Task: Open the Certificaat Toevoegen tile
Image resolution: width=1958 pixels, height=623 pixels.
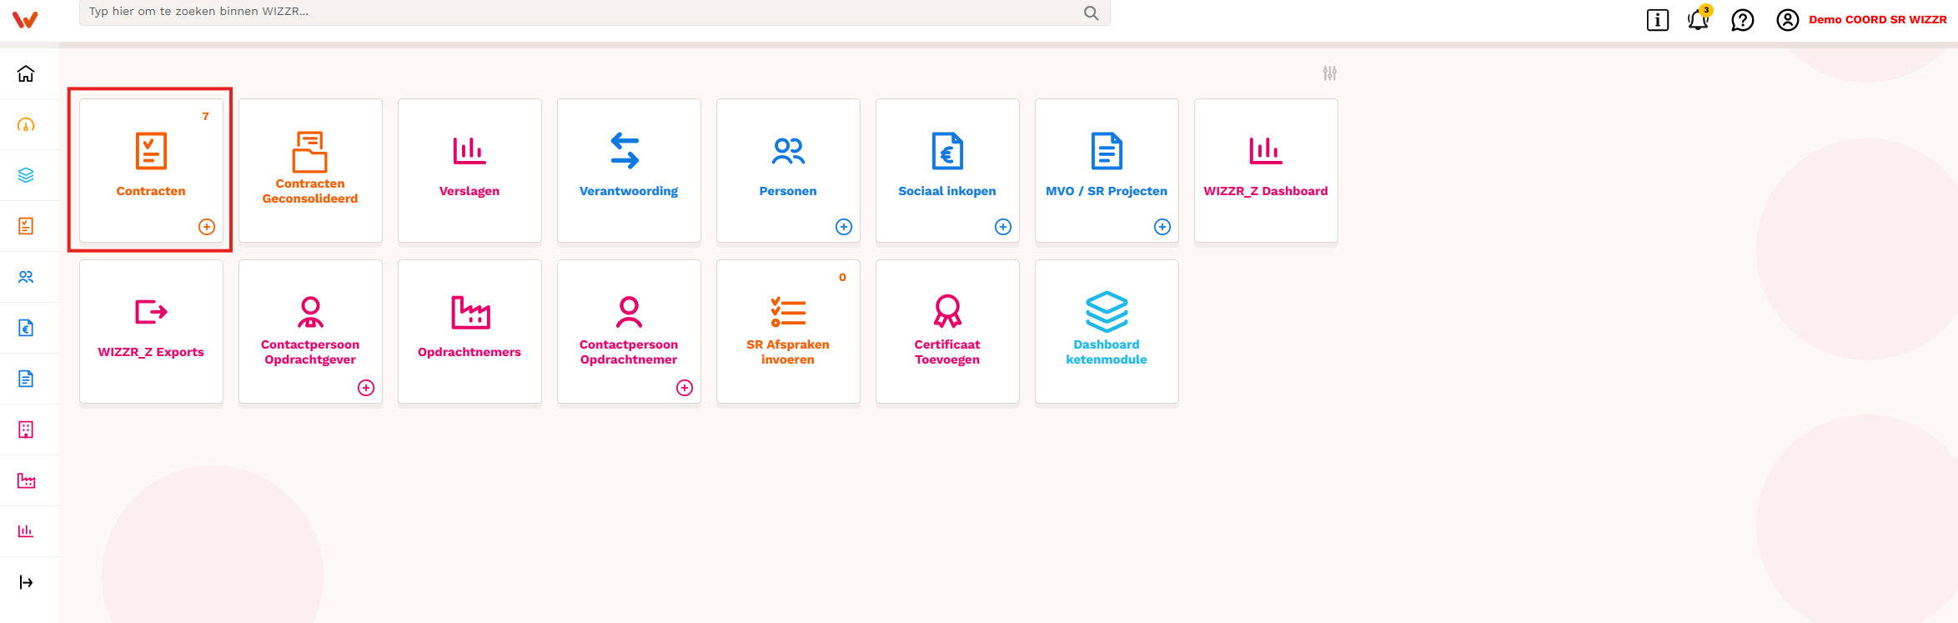Action: tap(947, 332)
